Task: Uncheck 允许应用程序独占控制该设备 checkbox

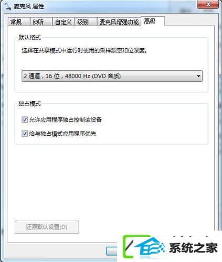Action: 25,119
